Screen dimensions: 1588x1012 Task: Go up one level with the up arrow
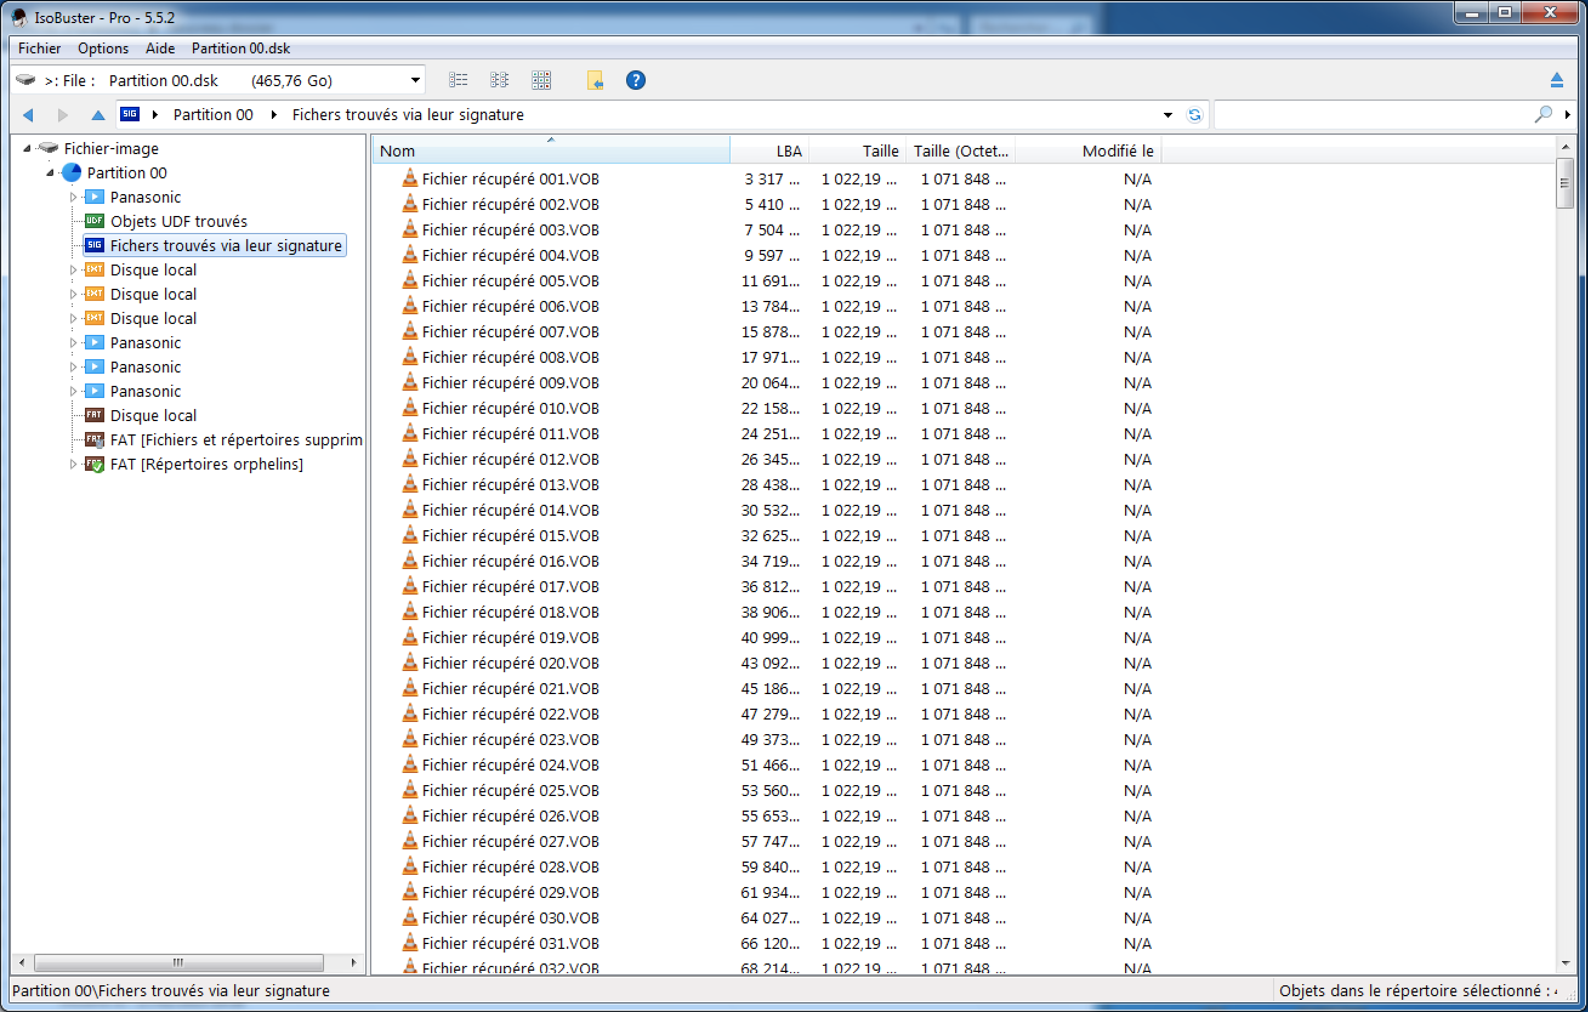pos(98,115)
